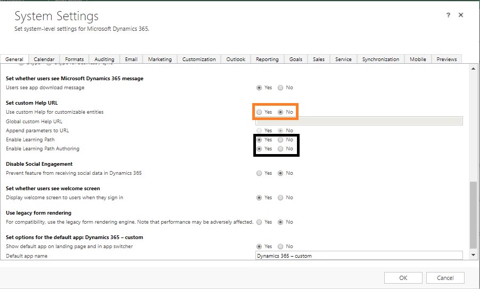The width and height of the screenshot is (480, 289).
Task: Open the help question mark icon
Action: pyautogui.click(x=448, y=15)
